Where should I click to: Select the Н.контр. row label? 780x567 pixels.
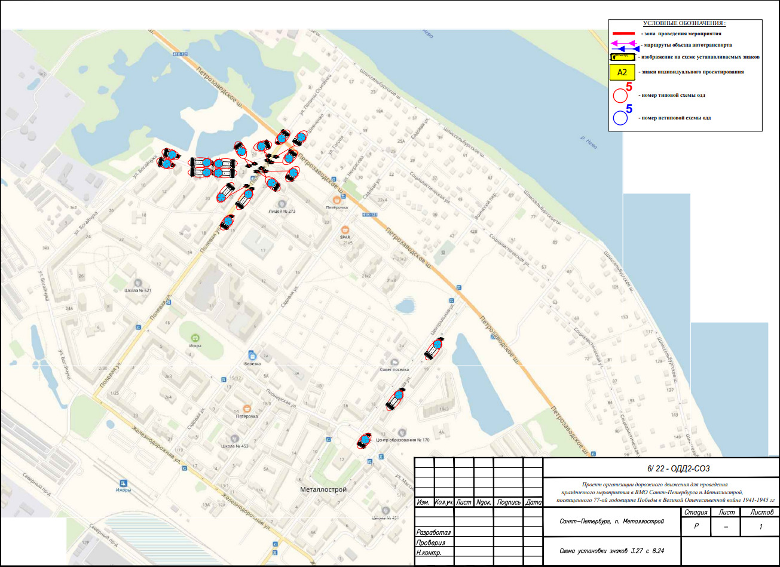(x=430, y=552)
